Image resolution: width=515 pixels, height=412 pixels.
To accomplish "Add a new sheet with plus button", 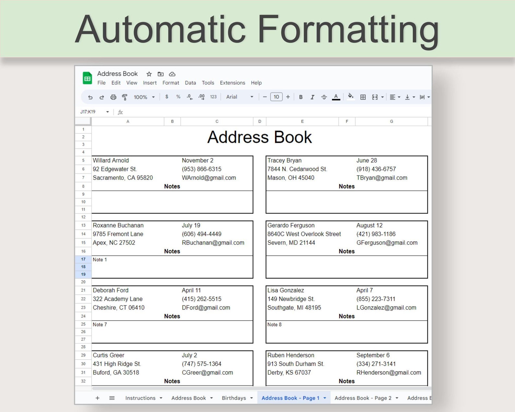I will click(97, 398).
